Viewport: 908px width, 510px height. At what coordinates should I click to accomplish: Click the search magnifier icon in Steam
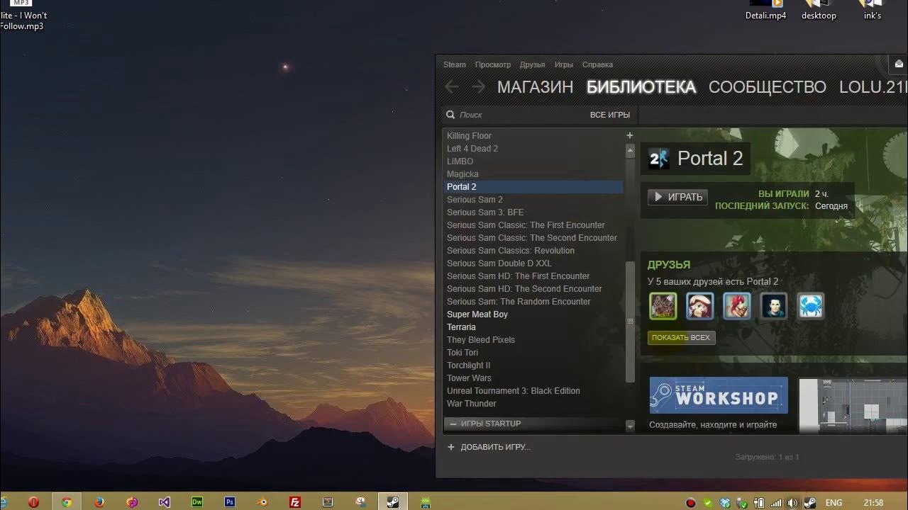450,114
